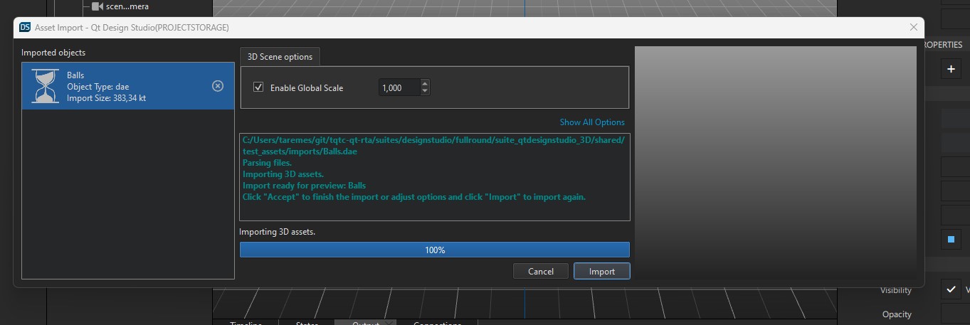Click the Balls.dae file path log line
970x325 pixels.
point(433,146)
